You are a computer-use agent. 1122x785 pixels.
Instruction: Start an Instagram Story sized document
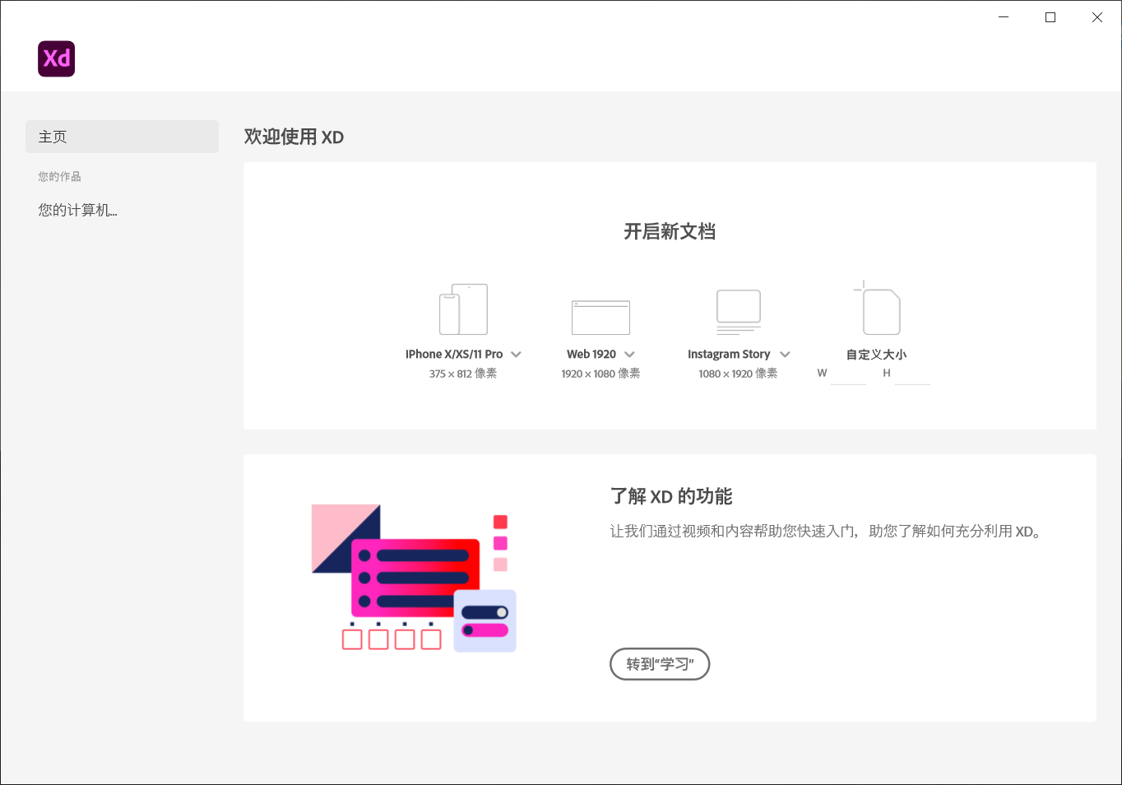click(730, 354)
